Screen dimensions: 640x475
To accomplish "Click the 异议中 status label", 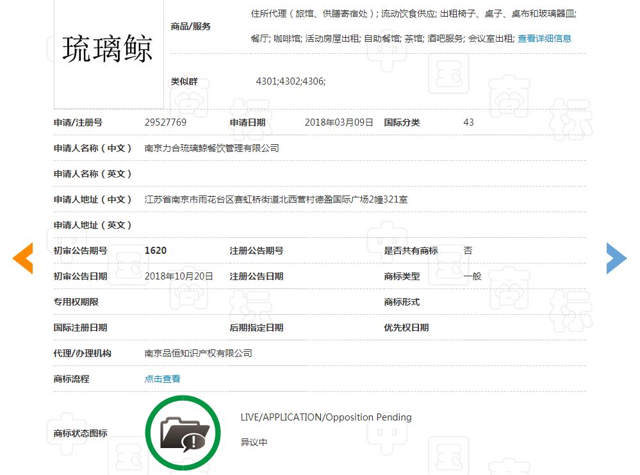I will click(x=254, y=442).
